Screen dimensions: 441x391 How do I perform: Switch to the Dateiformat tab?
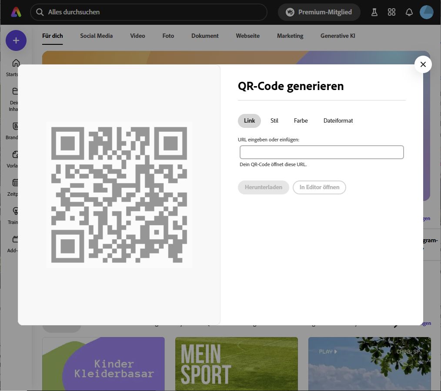338,120
